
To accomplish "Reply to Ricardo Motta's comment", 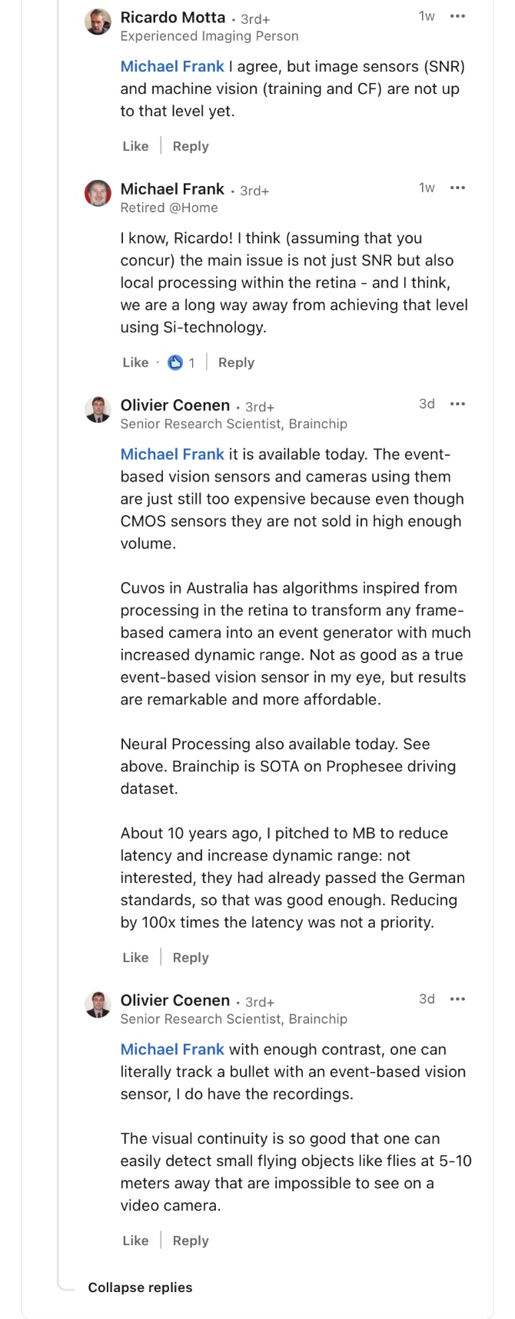I will [191, 146].
